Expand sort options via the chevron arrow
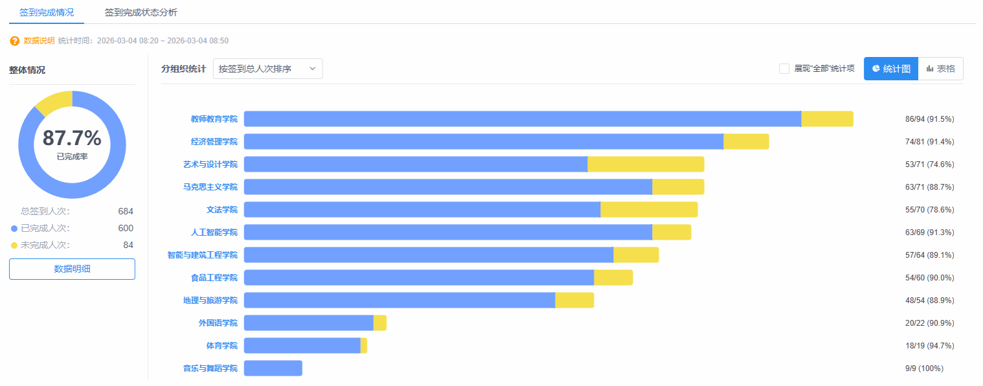The height and width of the screenshot is (386, 983). 312,69
